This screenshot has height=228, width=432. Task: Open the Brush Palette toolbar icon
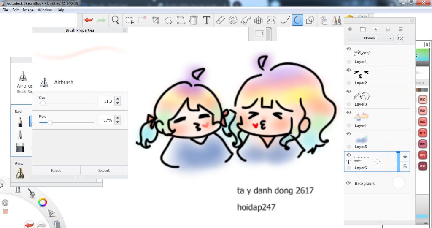coord(336,20)
